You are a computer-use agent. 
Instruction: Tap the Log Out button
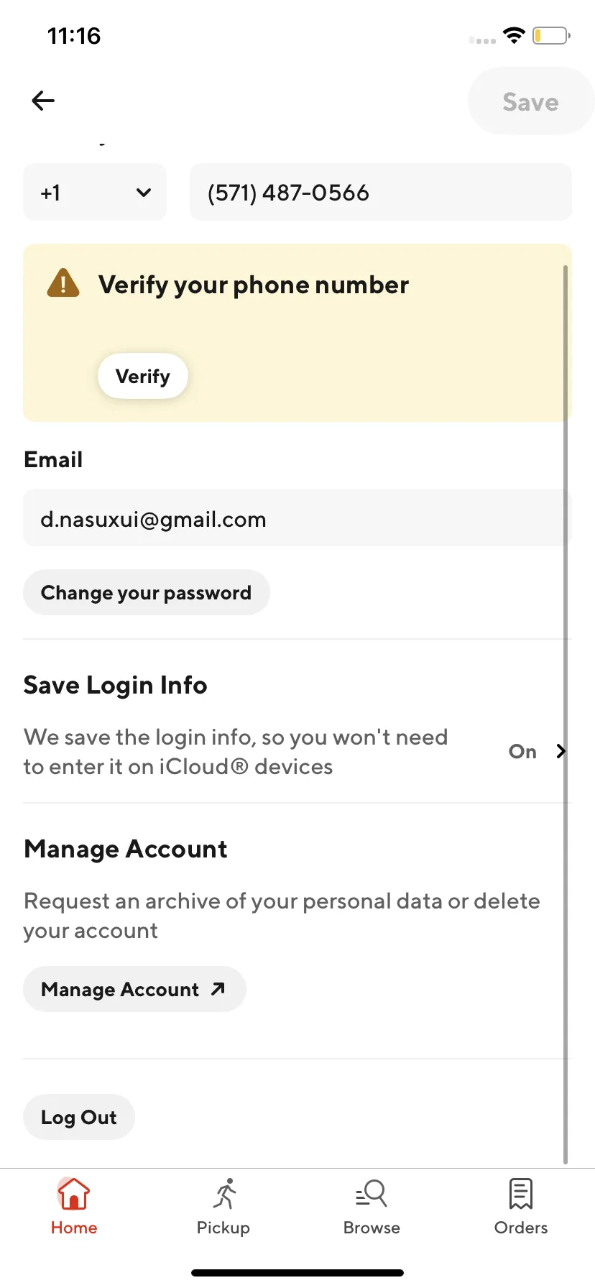79,1117
